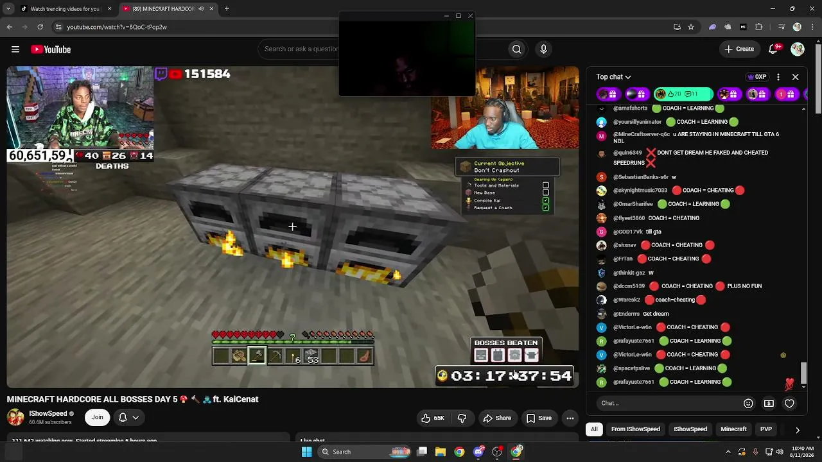Open Chrome media controls icon
The height and width of the screenshot is (462, 822).
[782, 27]
